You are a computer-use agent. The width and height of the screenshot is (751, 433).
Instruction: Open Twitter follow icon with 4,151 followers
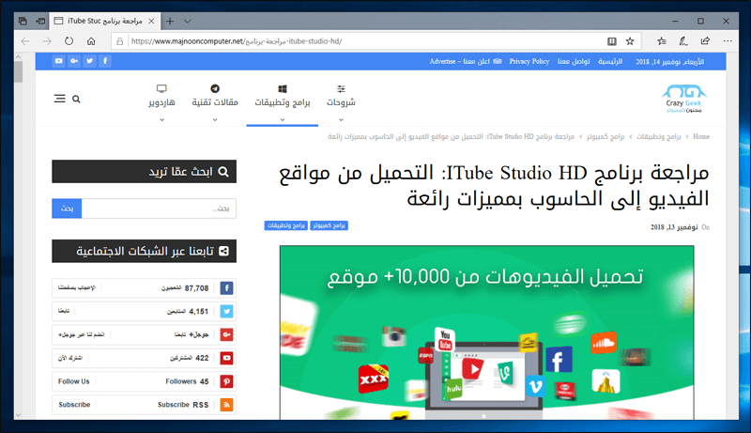tap(226, 311)
